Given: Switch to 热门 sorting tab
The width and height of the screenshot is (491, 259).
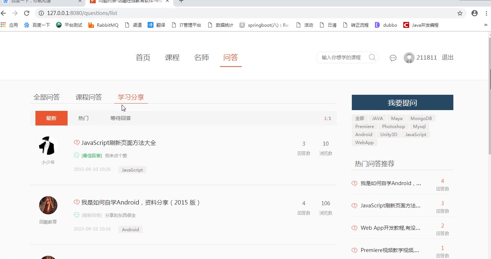Looking at the screenshot, I should (x=83, y=118).
